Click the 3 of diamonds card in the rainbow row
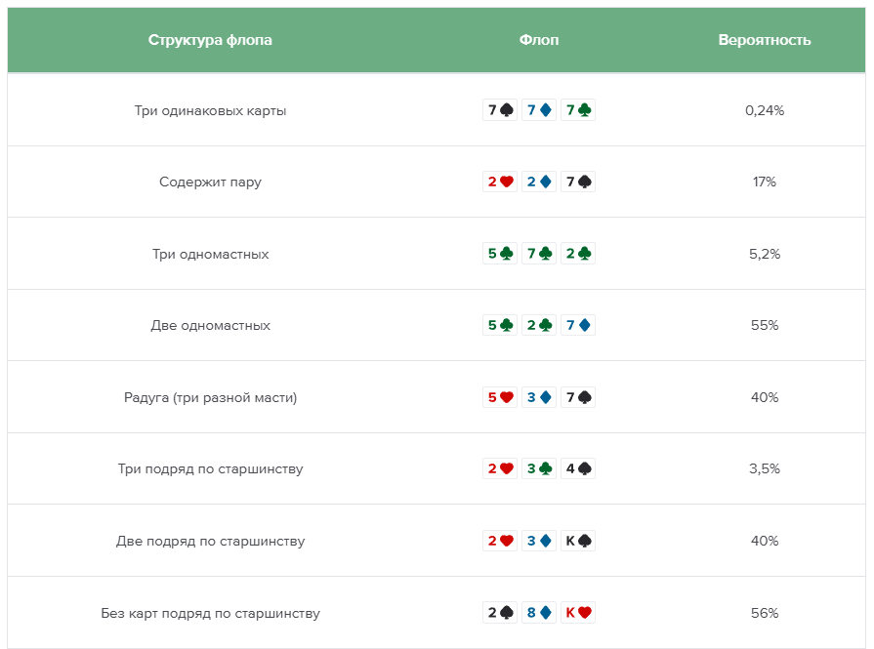 [x=539, y=397]
